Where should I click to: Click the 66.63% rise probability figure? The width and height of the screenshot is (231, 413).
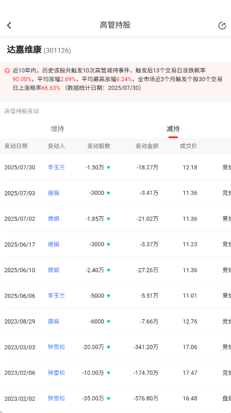(51, 88)
